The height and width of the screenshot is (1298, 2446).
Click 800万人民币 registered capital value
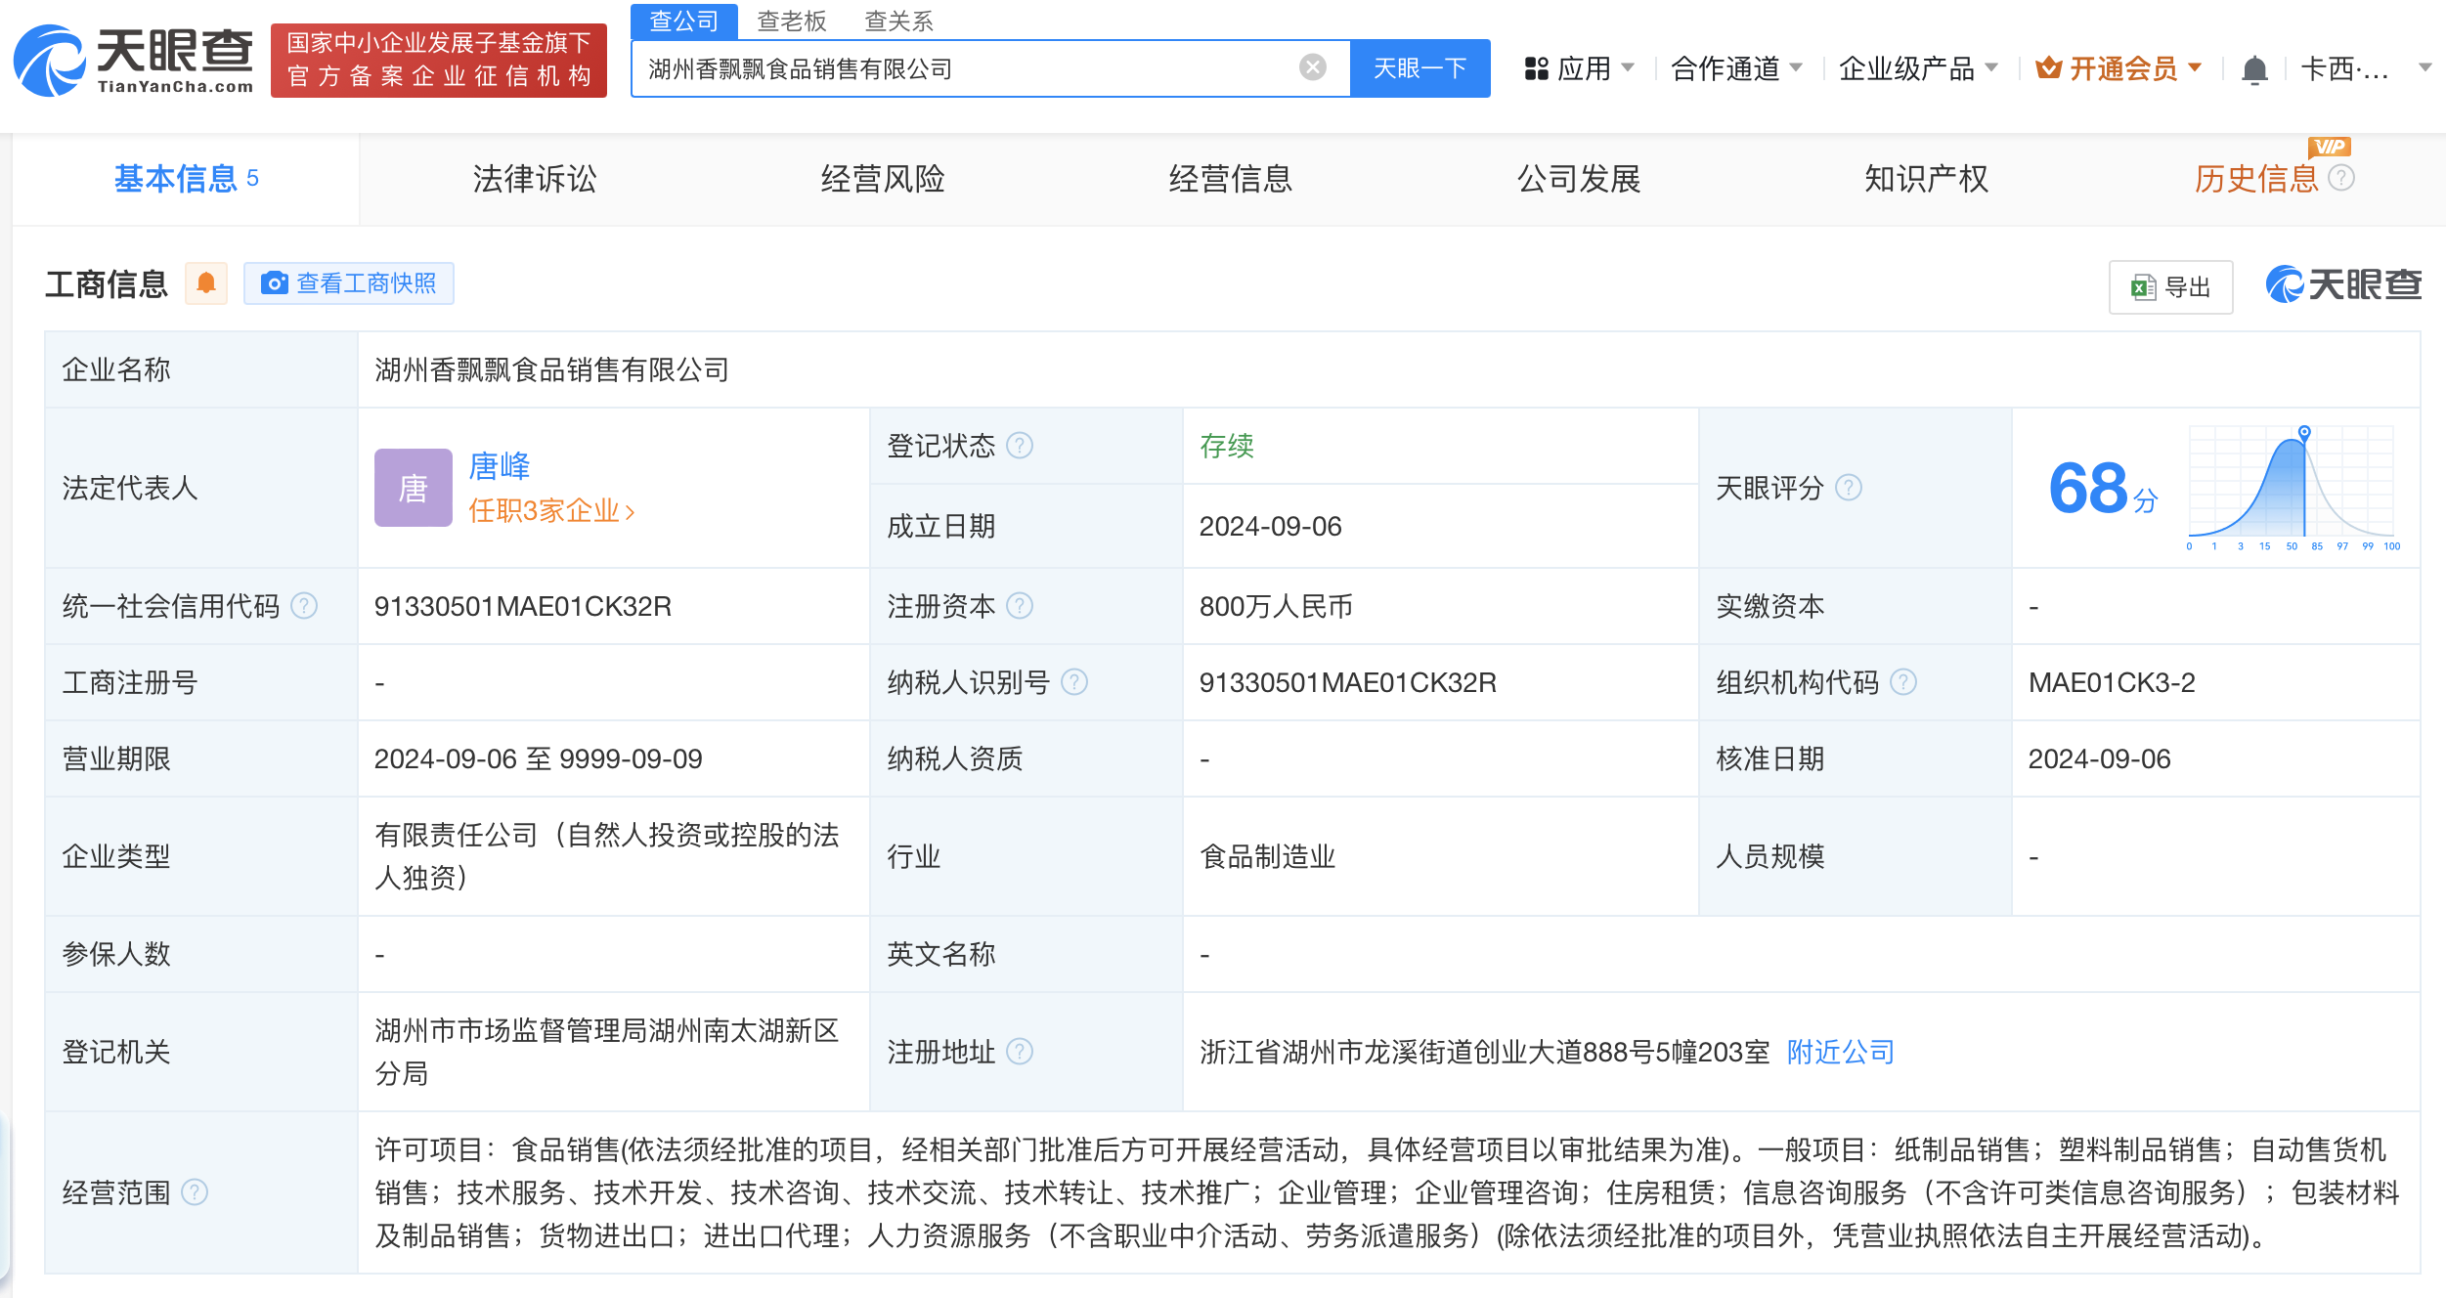click(x=1276, y=606)
